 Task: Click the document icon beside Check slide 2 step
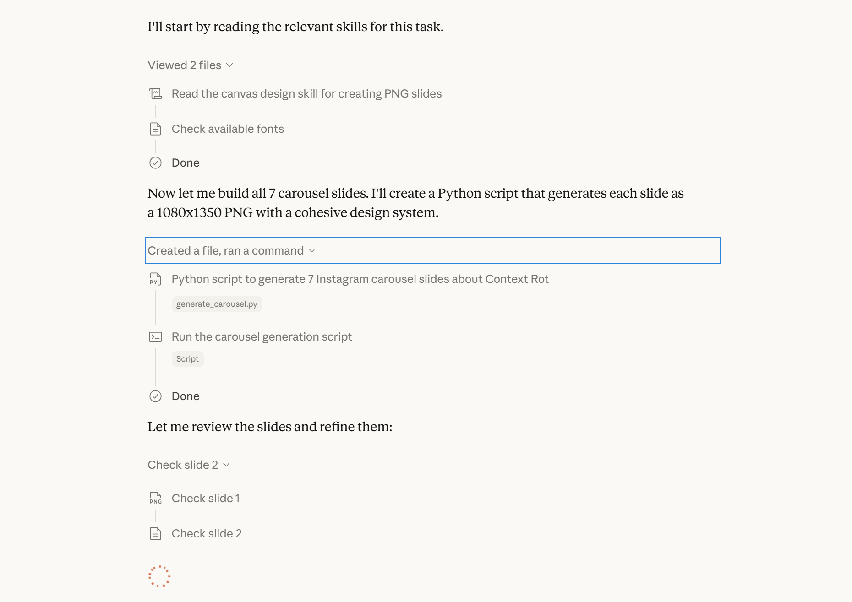(156, 534)
